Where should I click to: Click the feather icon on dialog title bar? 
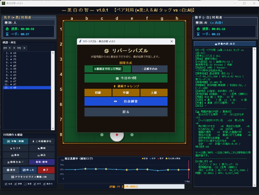point(80,41)
